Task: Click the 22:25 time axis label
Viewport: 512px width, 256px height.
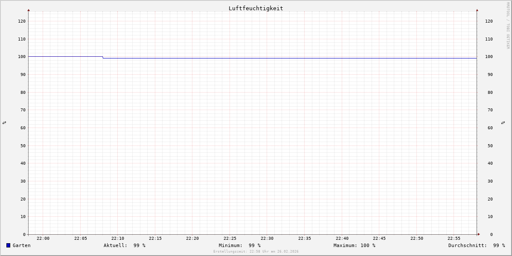Action: pyautogui.click(x=230, y=239)
